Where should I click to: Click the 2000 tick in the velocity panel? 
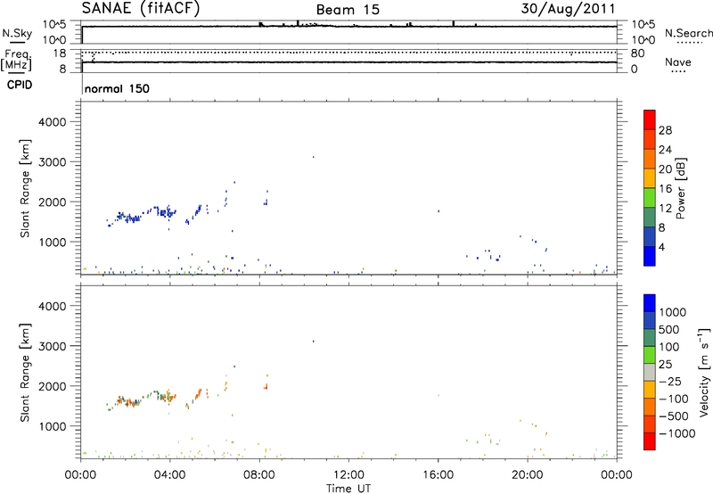point(53,386)
